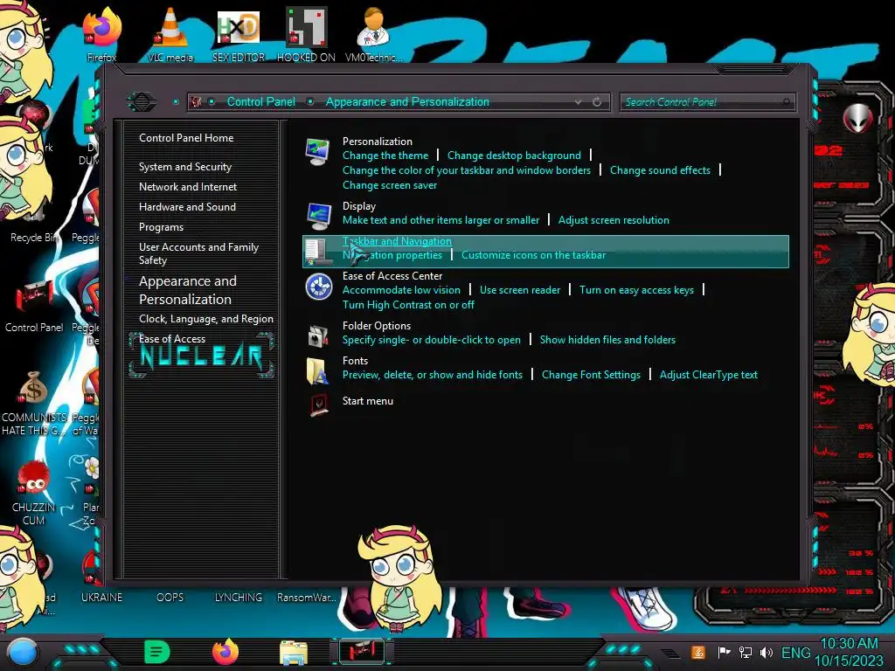The height and width of the screenshot is (671, 895).
Task: Click Use screen reader link
Action: click(519, 290)
